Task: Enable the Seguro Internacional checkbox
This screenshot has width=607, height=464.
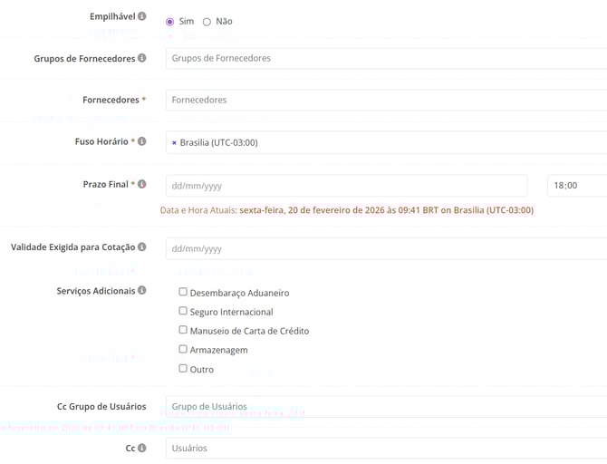Action: [x=183, y=311]
